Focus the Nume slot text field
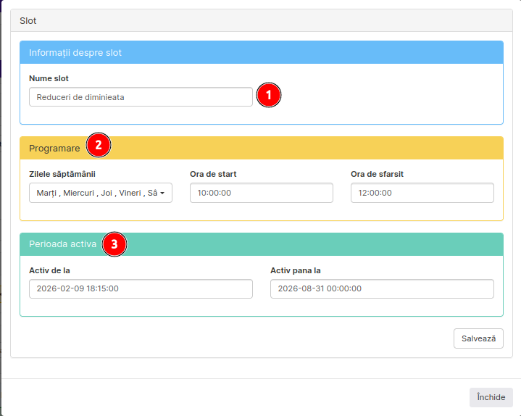 [141, 97]
